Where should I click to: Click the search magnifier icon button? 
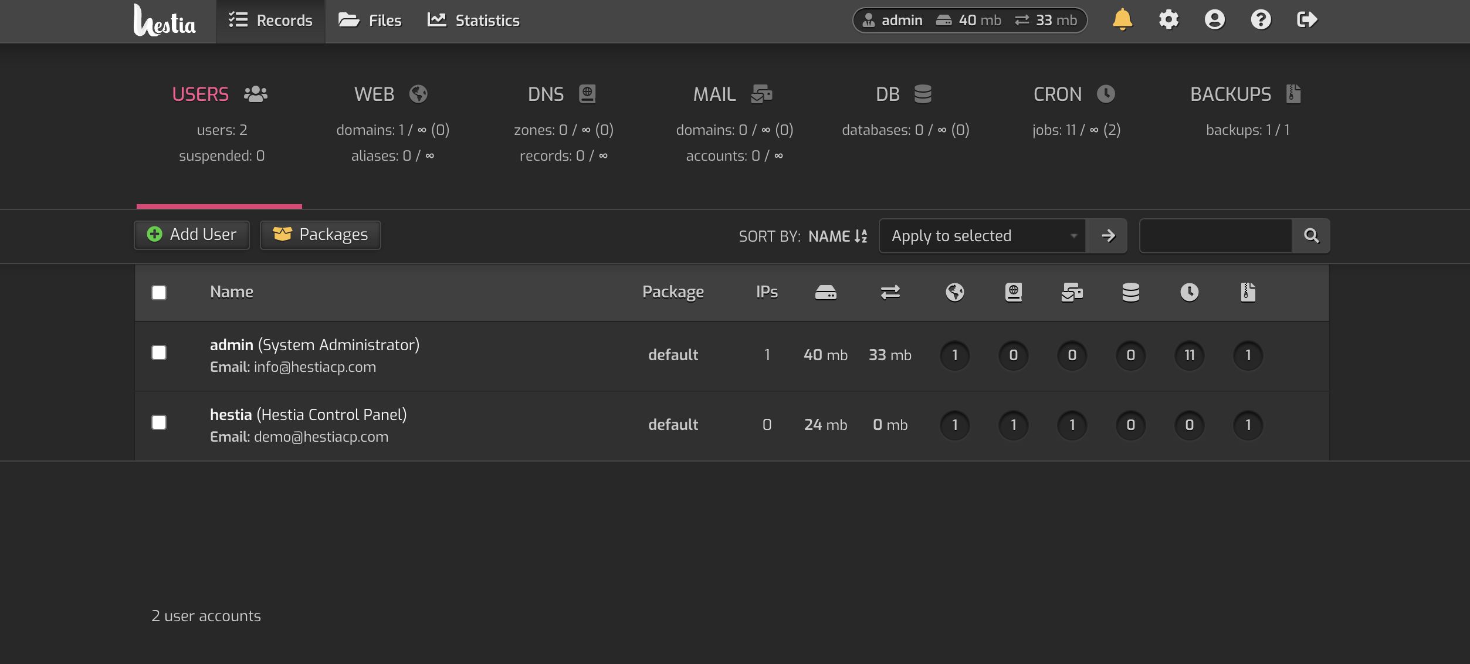click(x=1311, y=236)
